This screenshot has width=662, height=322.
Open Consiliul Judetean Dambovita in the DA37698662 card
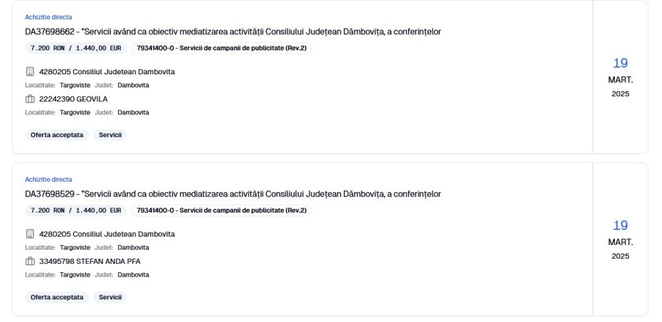point(107,72)
